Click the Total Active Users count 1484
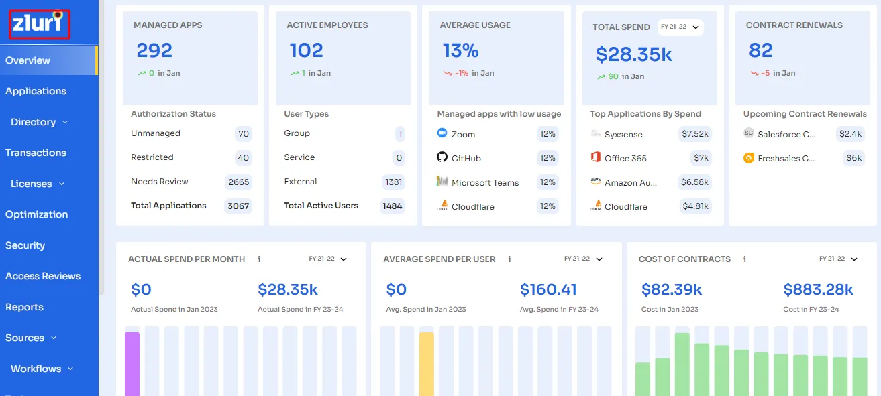The width and height of the screenshot is (881, 396). [393, 206]
